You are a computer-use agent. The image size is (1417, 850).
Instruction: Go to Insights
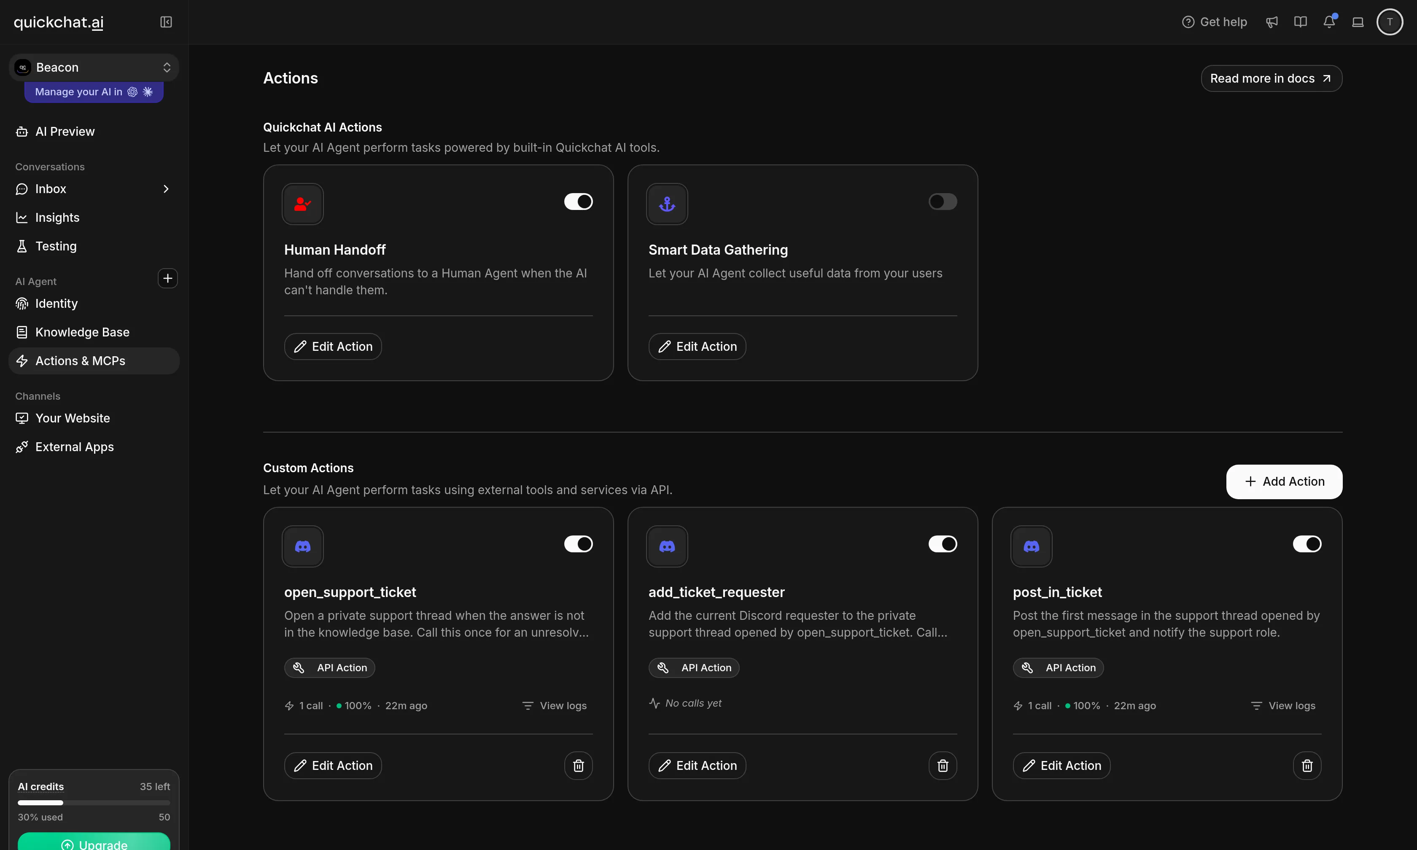pyautogui.click(x=94, y=218)
